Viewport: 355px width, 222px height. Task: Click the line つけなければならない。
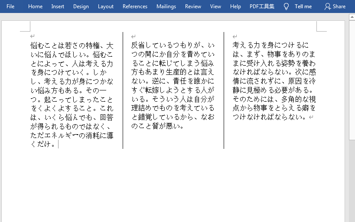click(270, 117)
